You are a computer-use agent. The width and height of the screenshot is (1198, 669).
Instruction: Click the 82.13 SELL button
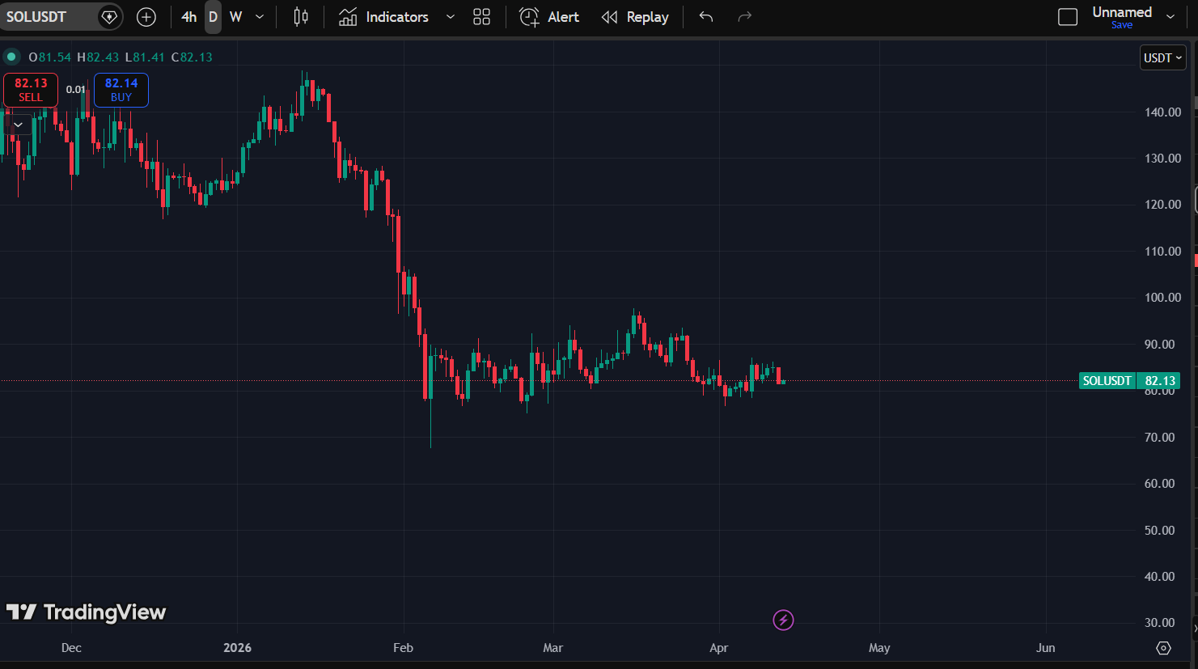[31, 90]
